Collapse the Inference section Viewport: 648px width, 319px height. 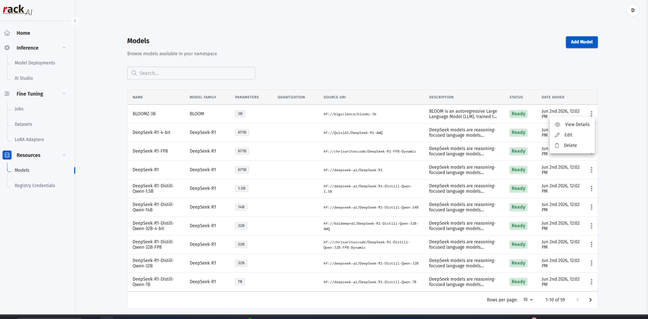pos(64,48)
